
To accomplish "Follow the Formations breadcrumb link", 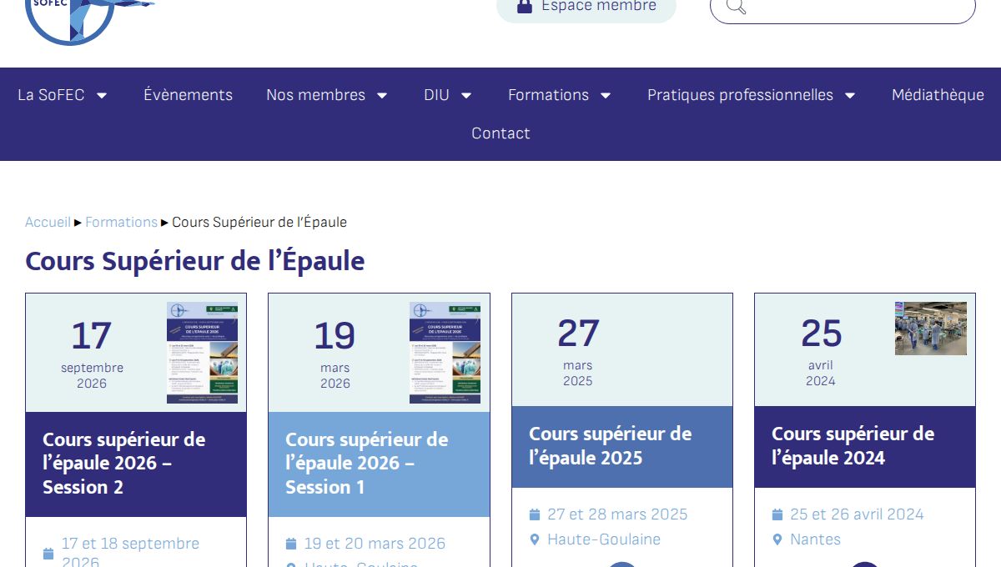I will [121, 222].
